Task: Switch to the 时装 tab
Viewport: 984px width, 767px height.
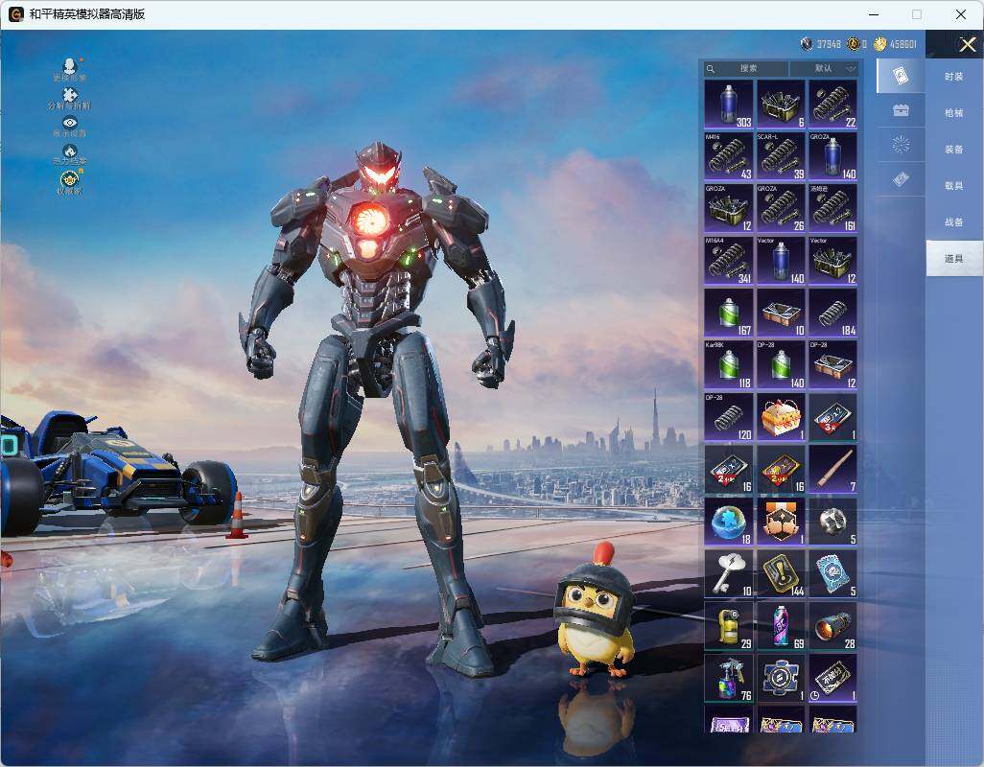Action: click(x=954, y=77)
